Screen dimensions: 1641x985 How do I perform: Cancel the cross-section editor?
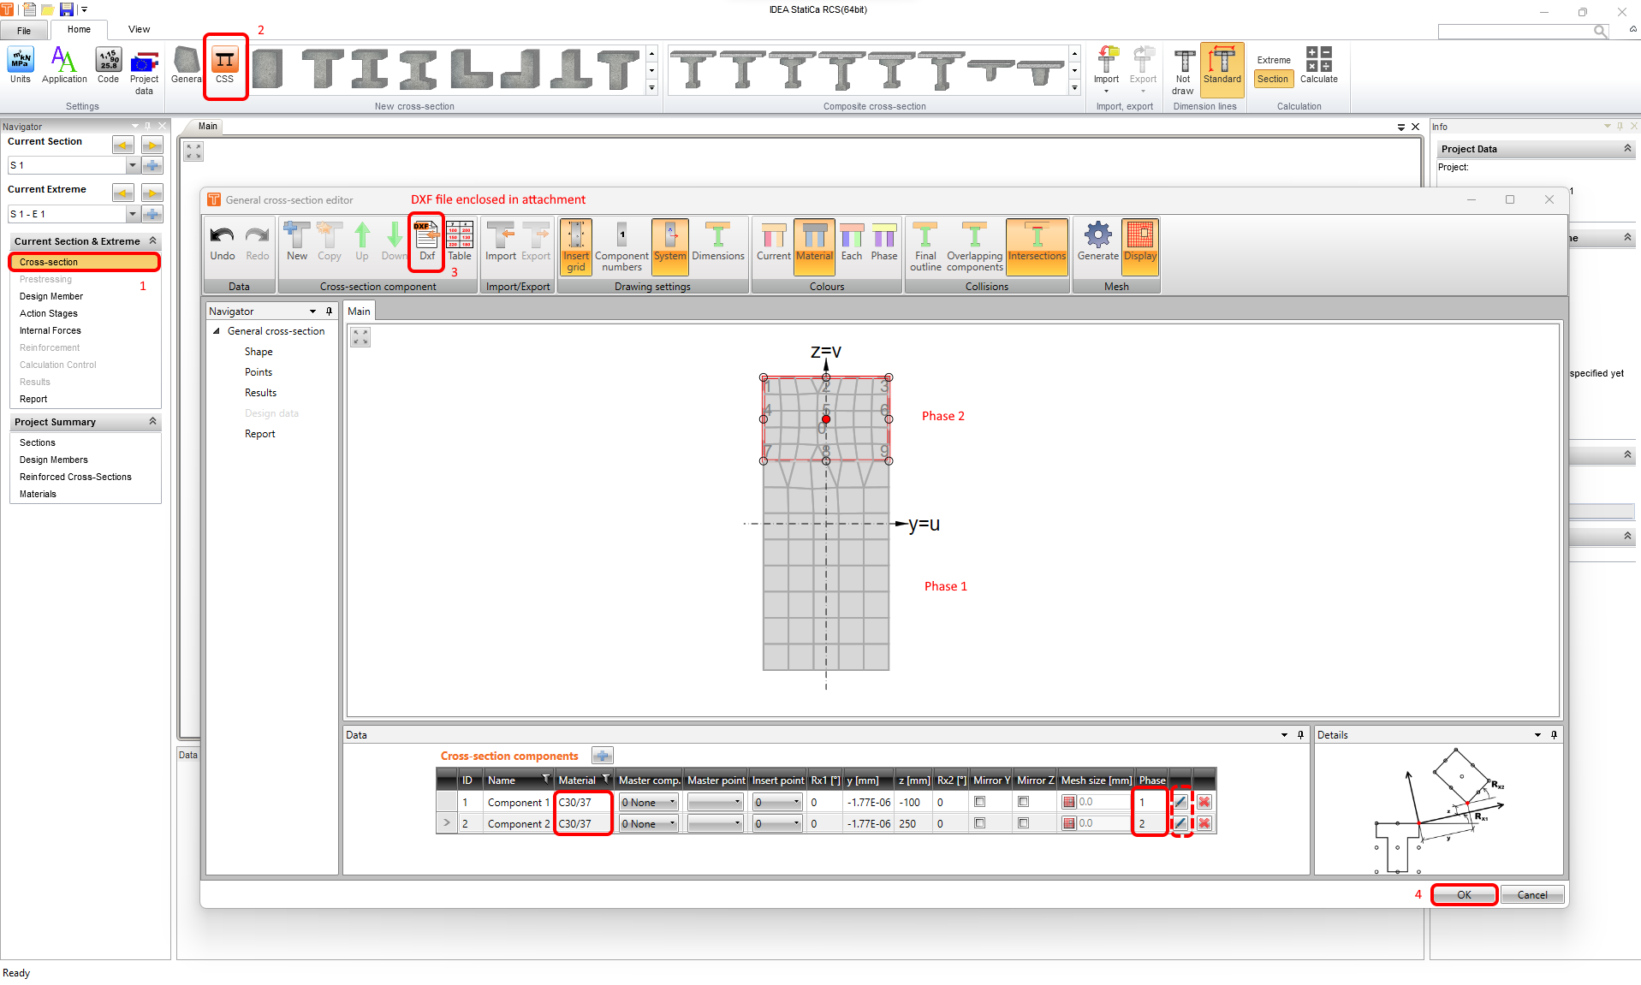1532,894
